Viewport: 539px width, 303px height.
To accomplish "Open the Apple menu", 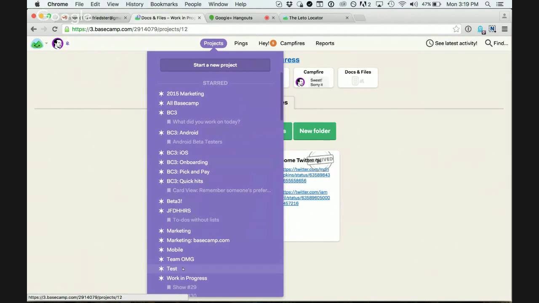I will click(37, 4).
